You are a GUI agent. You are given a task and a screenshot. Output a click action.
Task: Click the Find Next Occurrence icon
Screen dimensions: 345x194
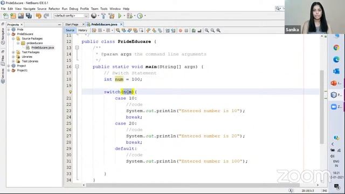click(129, 30)
